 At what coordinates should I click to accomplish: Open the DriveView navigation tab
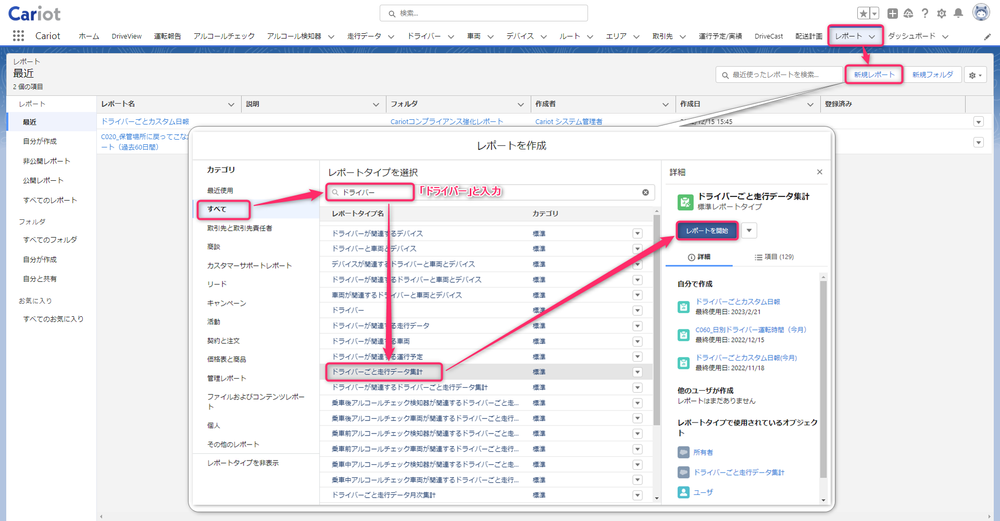(x=127, y=36)
